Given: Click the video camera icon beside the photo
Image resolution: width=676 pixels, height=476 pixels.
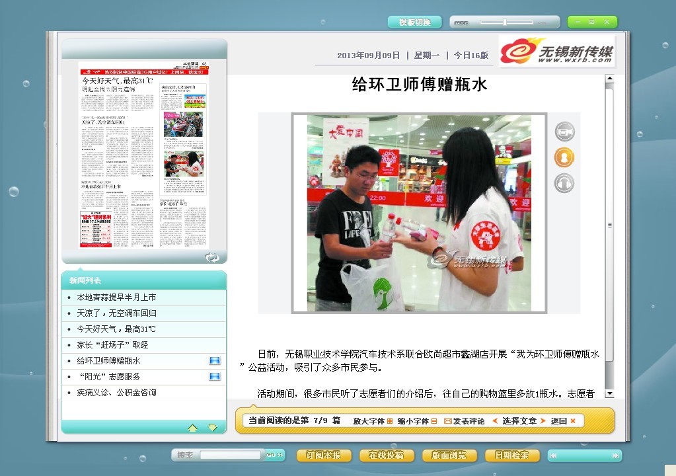Looking at the screenshot, I should (x=564, y=132).
